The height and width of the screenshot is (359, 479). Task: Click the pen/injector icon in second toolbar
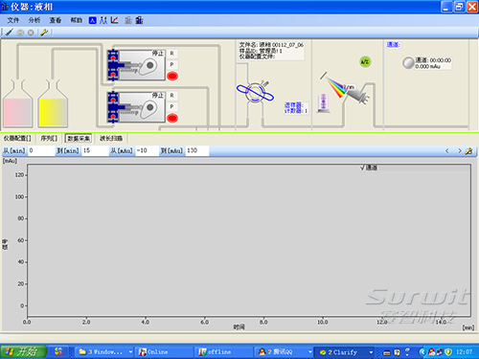(x=10, y=33)
